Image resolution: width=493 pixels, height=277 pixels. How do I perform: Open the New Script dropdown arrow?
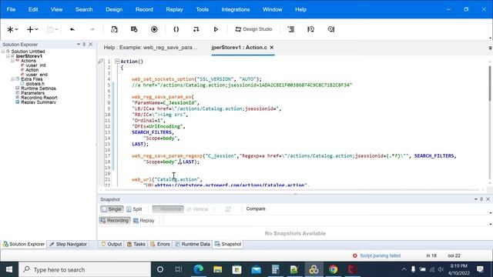coord(16,29)
